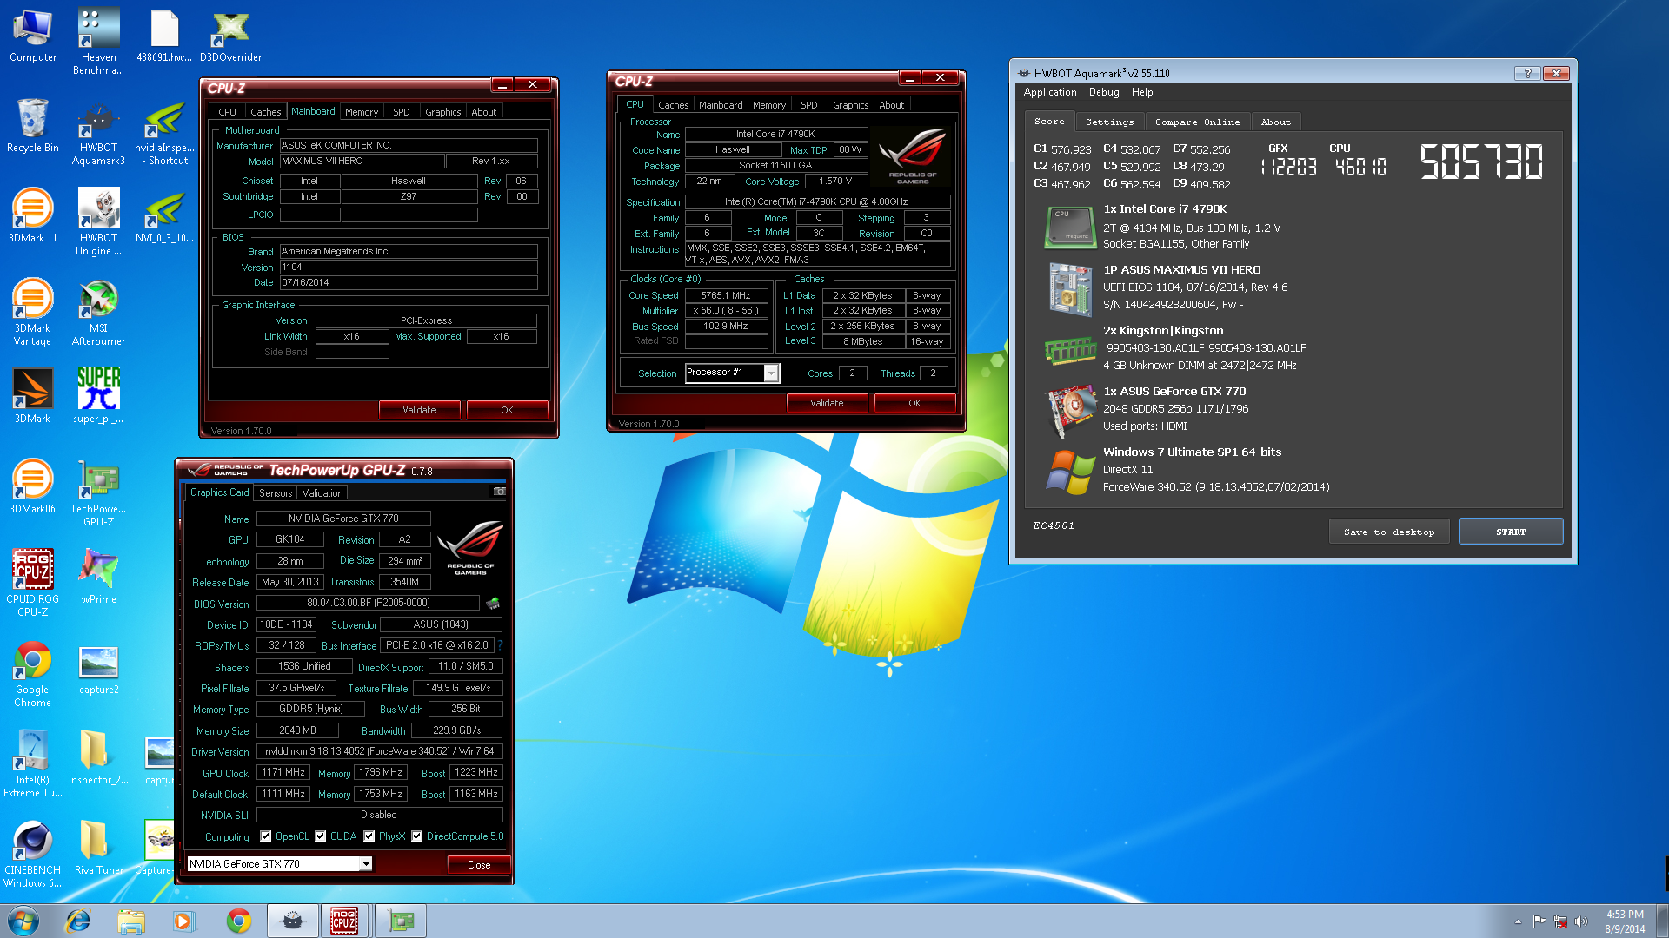This screenshot has width=1669, height=938.
Task: Open HWBOT Aquamark3 desktop shortcut
Action: pyautogui.click(x=98, y=135)
